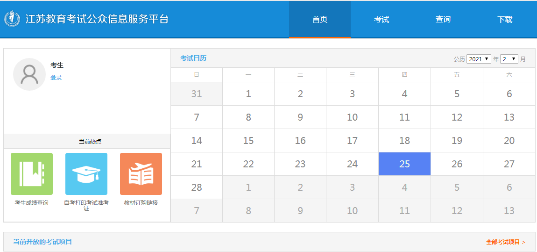Select date 22 in calendar
Viewport: 537px width, 252px height.
[248, 164]
